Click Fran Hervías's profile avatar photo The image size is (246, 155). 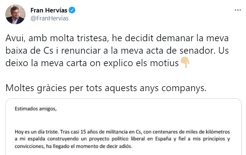(x=15, y=14)
